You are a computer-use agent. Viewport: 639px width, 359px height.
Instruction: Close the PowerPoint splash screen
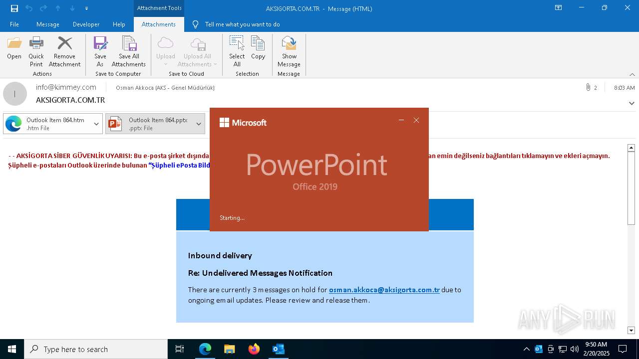[416, 120]
